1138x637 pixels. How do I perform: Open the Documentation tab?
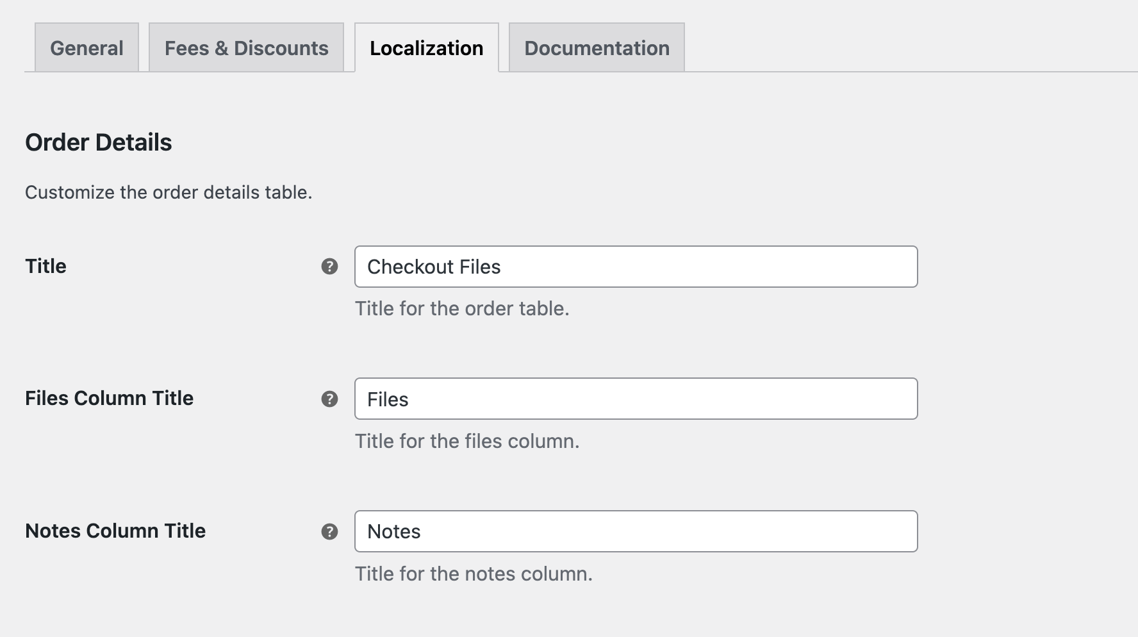596,47
